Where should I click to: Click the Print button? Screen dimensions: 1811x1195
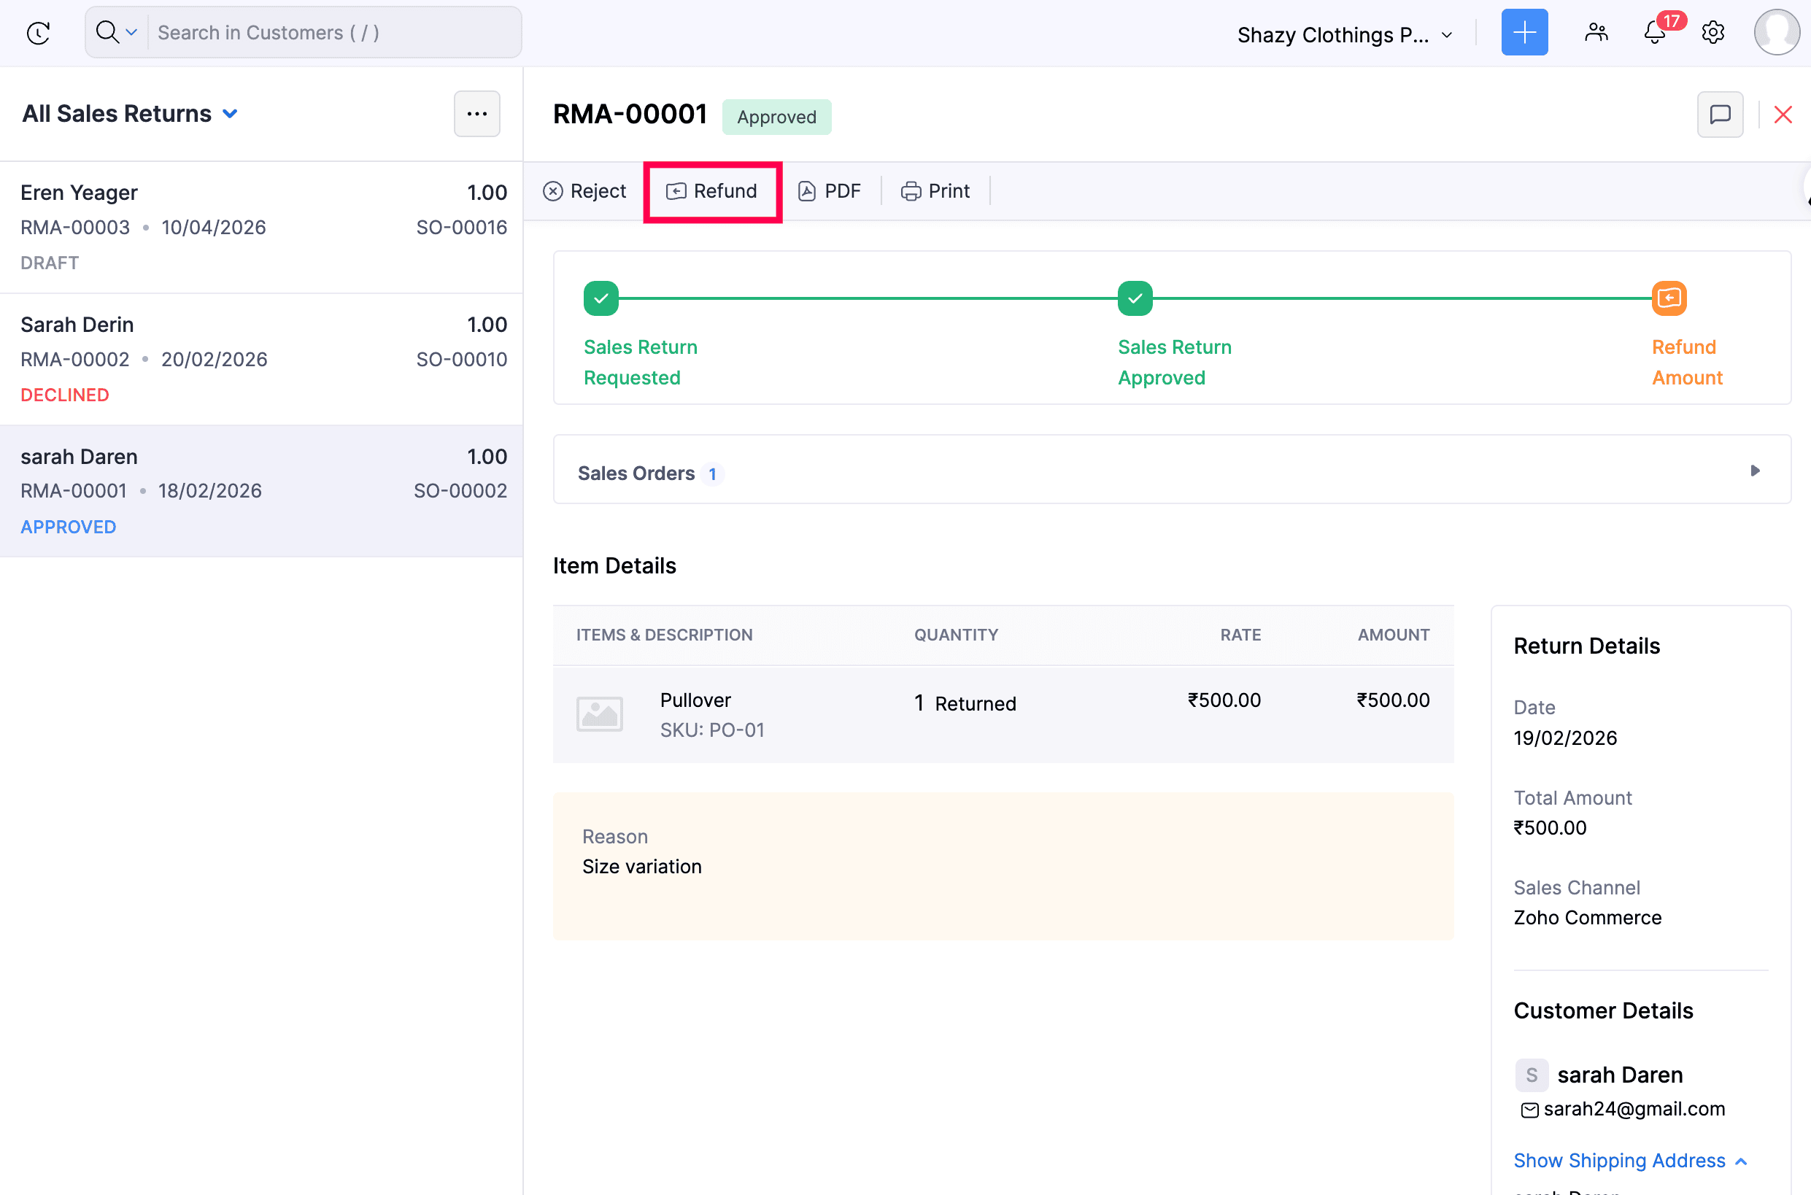coord(935,190)
